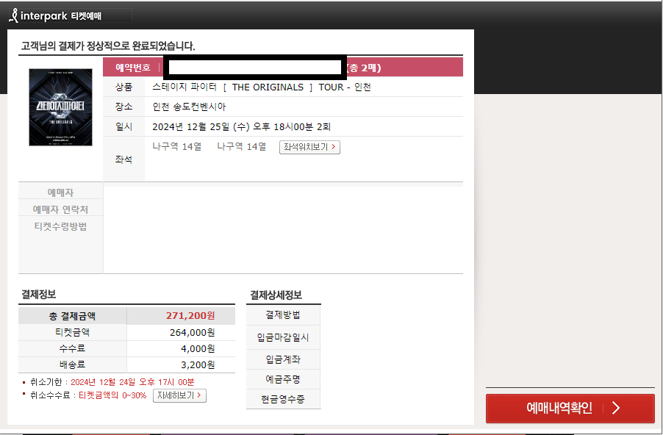The image size is (663, 435).
Task: Click the first 나구역 14열 seat entry
Action: (176, 147)
